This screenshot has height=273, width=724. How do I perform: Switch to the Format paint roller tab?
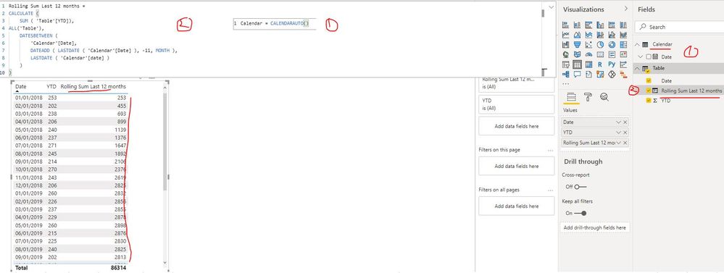click(588, 97)
